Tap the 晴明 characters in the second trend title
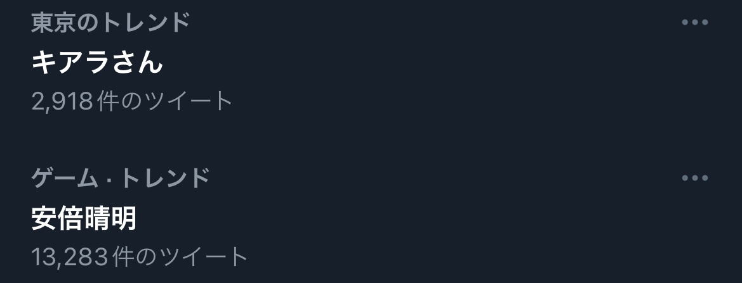Image resolution: width=742 pixels, height=283 pixels. point(110,218)
